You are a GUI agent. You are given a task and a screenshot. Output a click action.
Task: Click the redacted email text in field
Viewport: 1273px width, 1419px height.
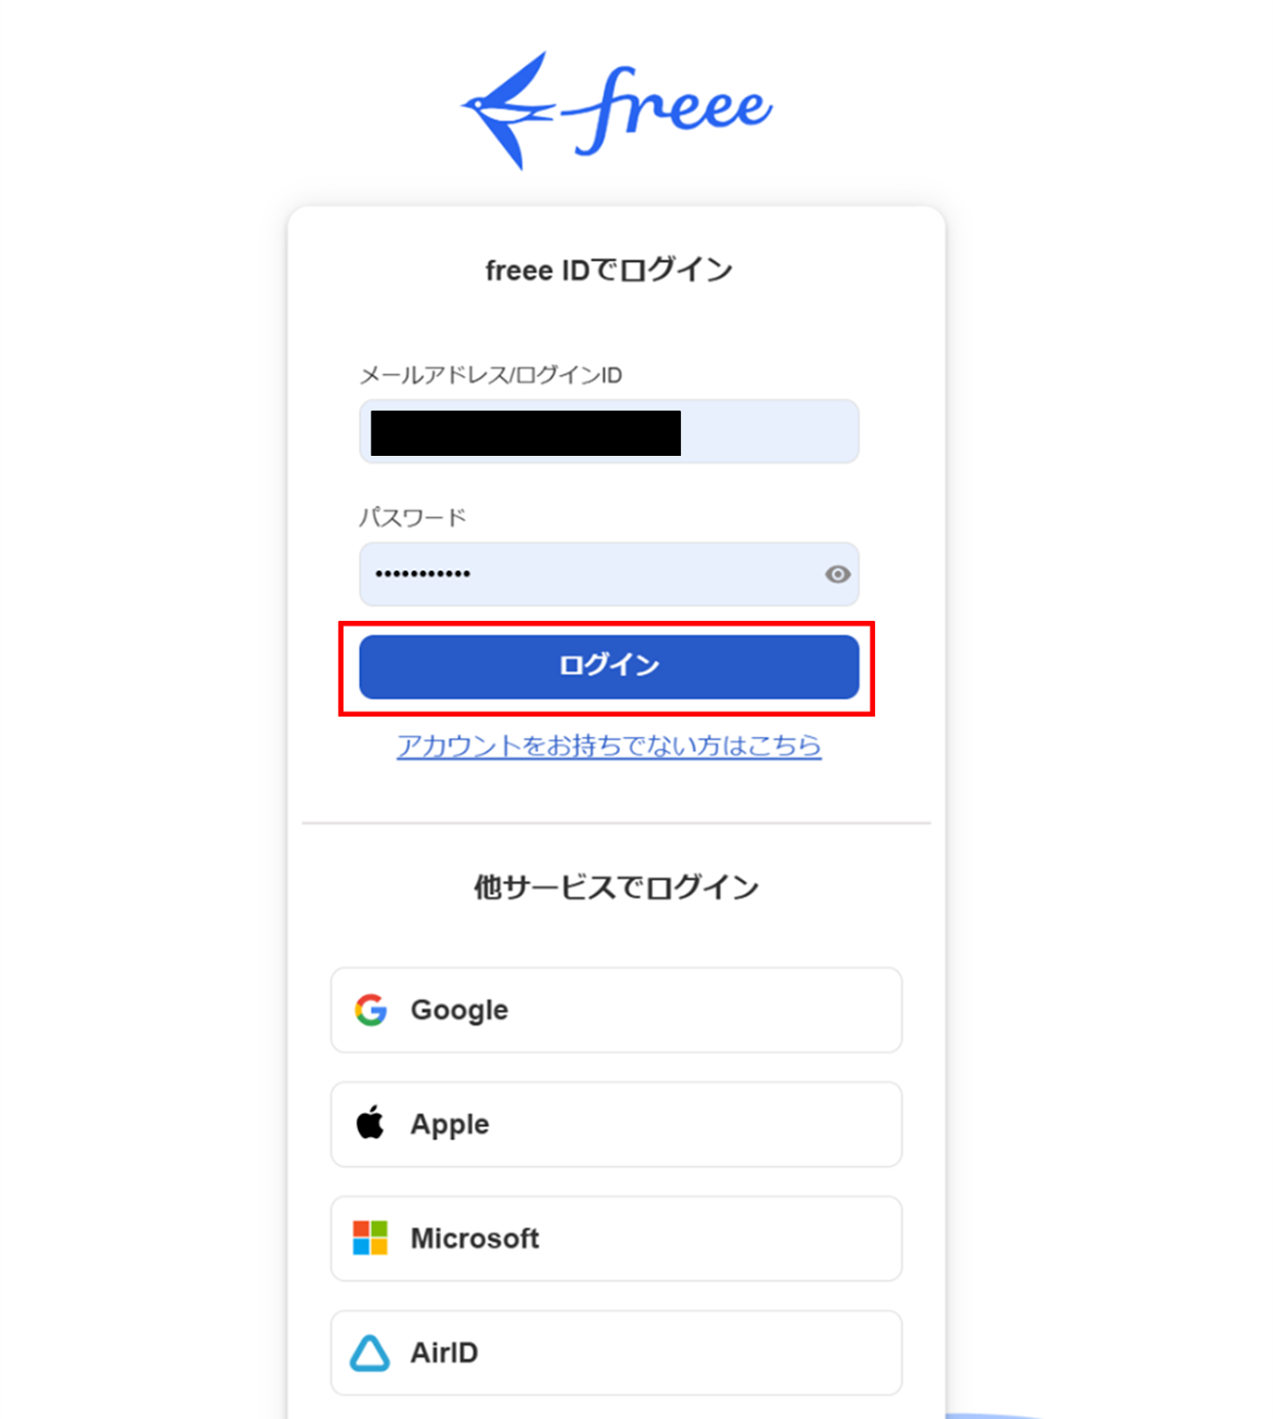point(526,433)
